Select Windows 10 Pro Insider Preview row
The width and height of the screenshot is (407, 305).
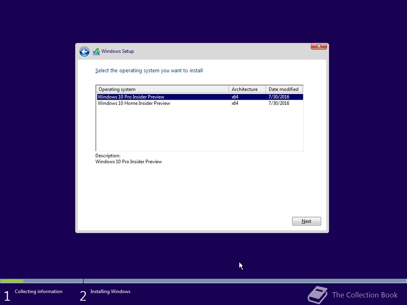point(200,97)
